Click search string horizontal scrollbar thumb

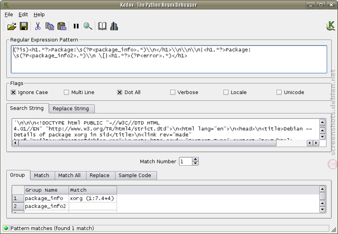(x=147, y=143)
